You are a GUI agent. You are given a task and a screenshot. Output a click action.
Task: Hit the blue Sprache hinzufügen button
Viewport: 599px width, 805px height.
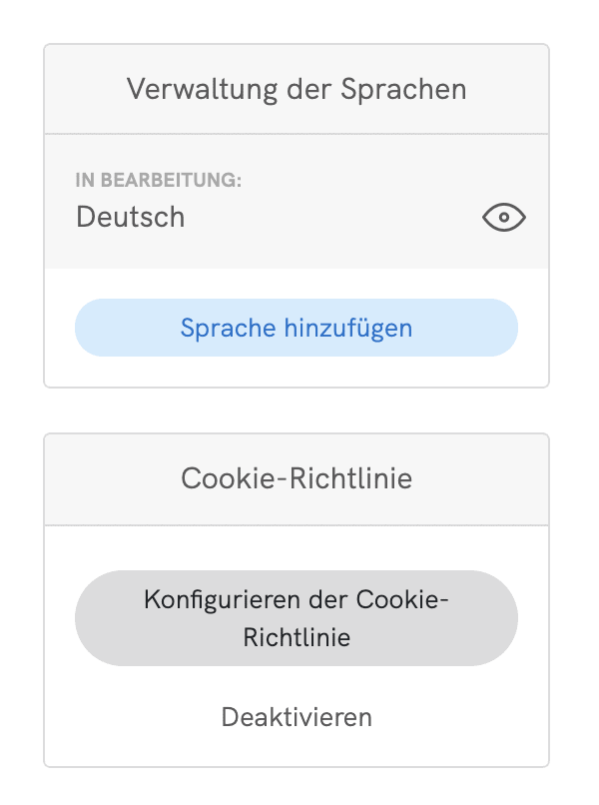pos(297,328)
